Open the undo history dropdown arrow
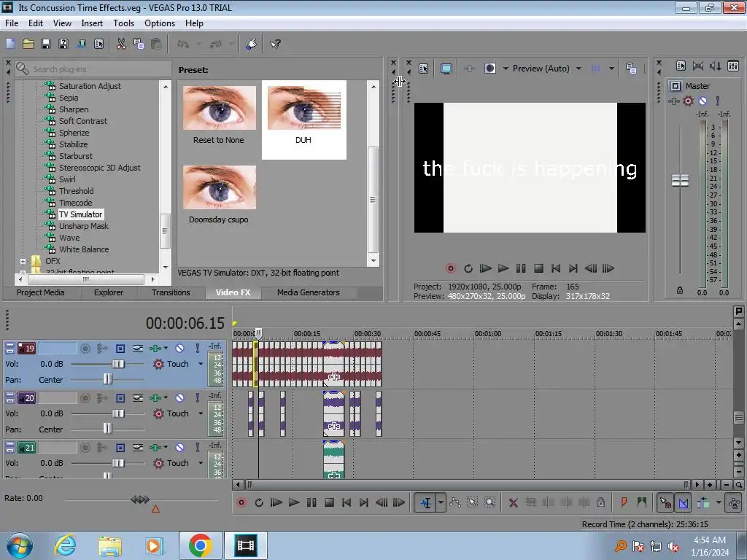Image resolution: width=747 pixels, height=560 pixels. [198, 44]
